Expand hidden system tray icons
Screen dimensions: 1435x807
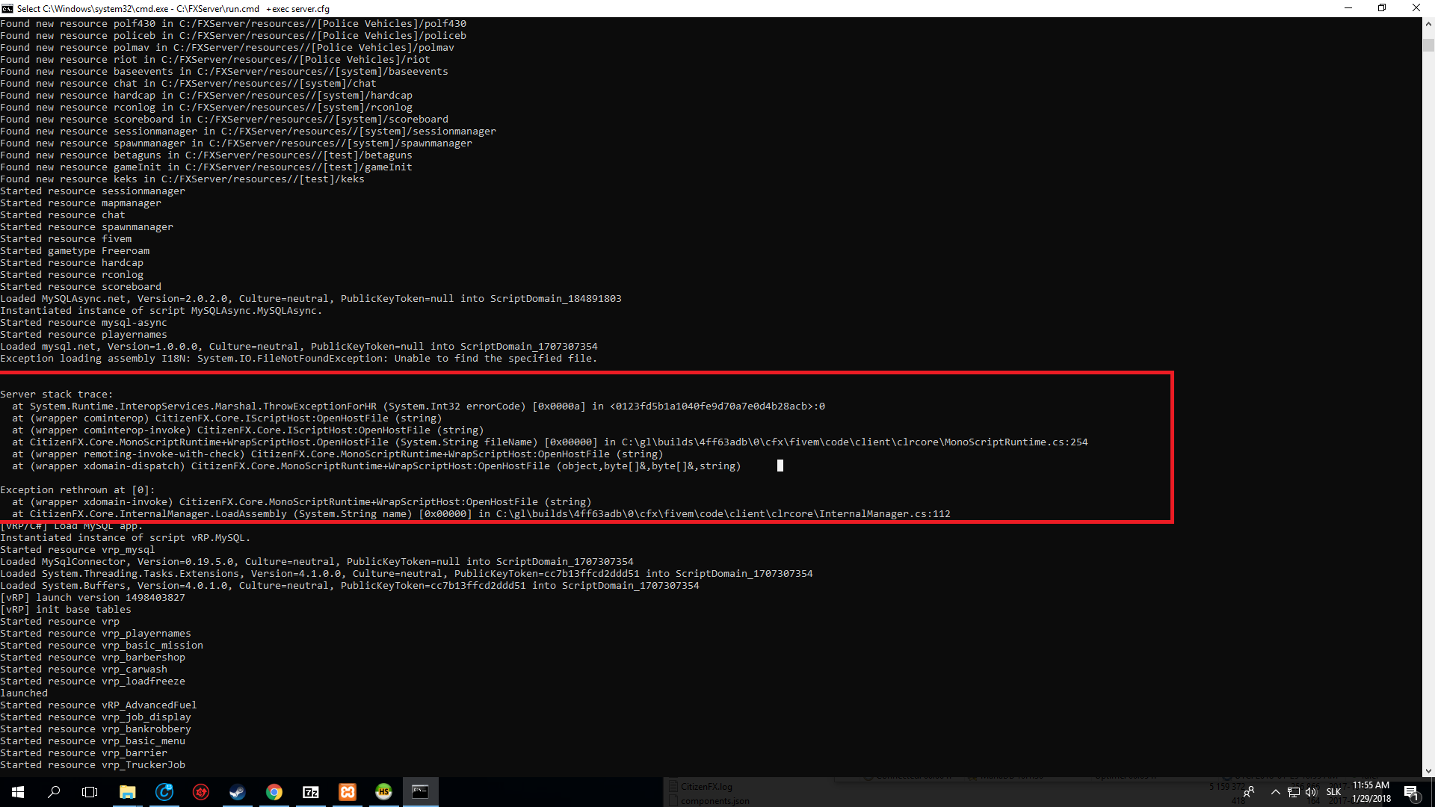[1276, 792]
